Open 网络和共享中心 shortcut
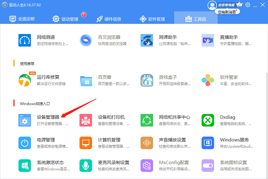The image size is (268, 179). pyautogui.click(x=147, y=120)
